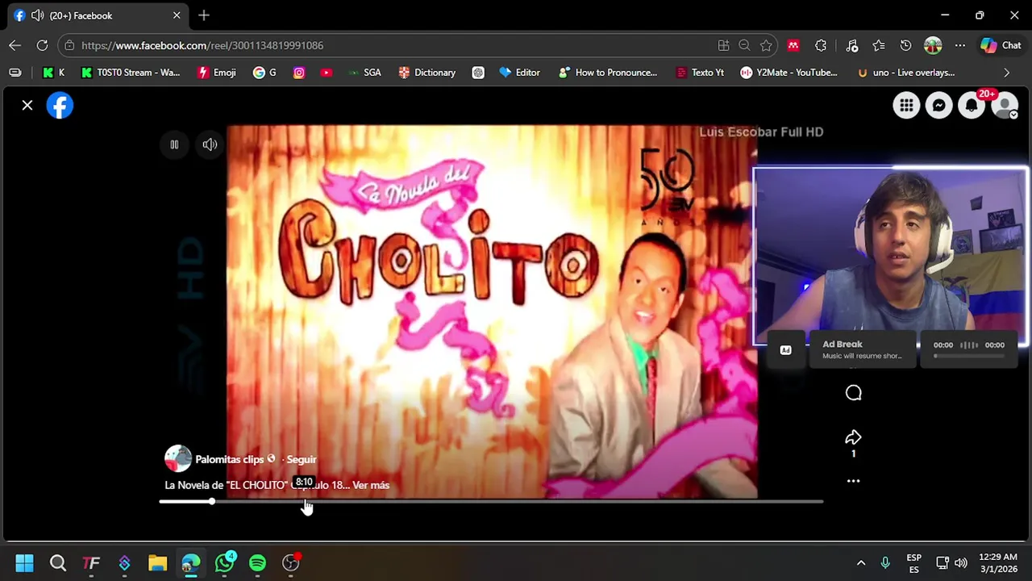
Task: Pause the reel with the pause button
Action: pos(174,144)
